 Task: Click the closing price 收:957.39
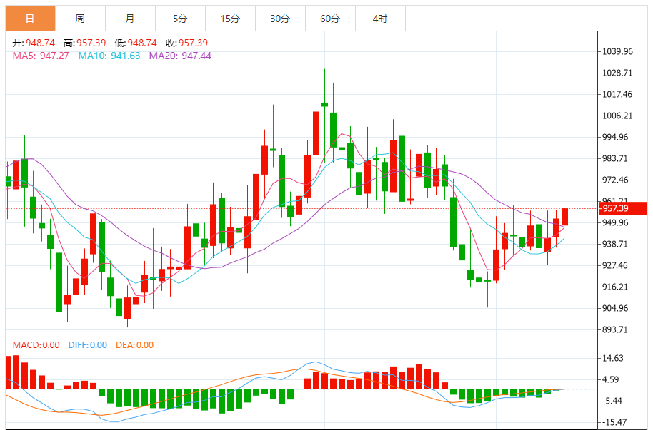(x=187, y=43)
